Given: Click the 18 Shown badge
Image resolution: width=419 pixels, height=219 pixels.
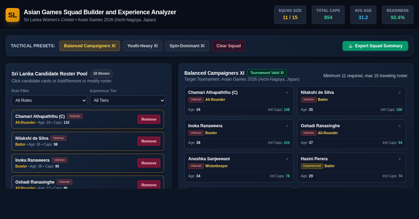Looking at the screenshot, I should click(x=101, y=74).
